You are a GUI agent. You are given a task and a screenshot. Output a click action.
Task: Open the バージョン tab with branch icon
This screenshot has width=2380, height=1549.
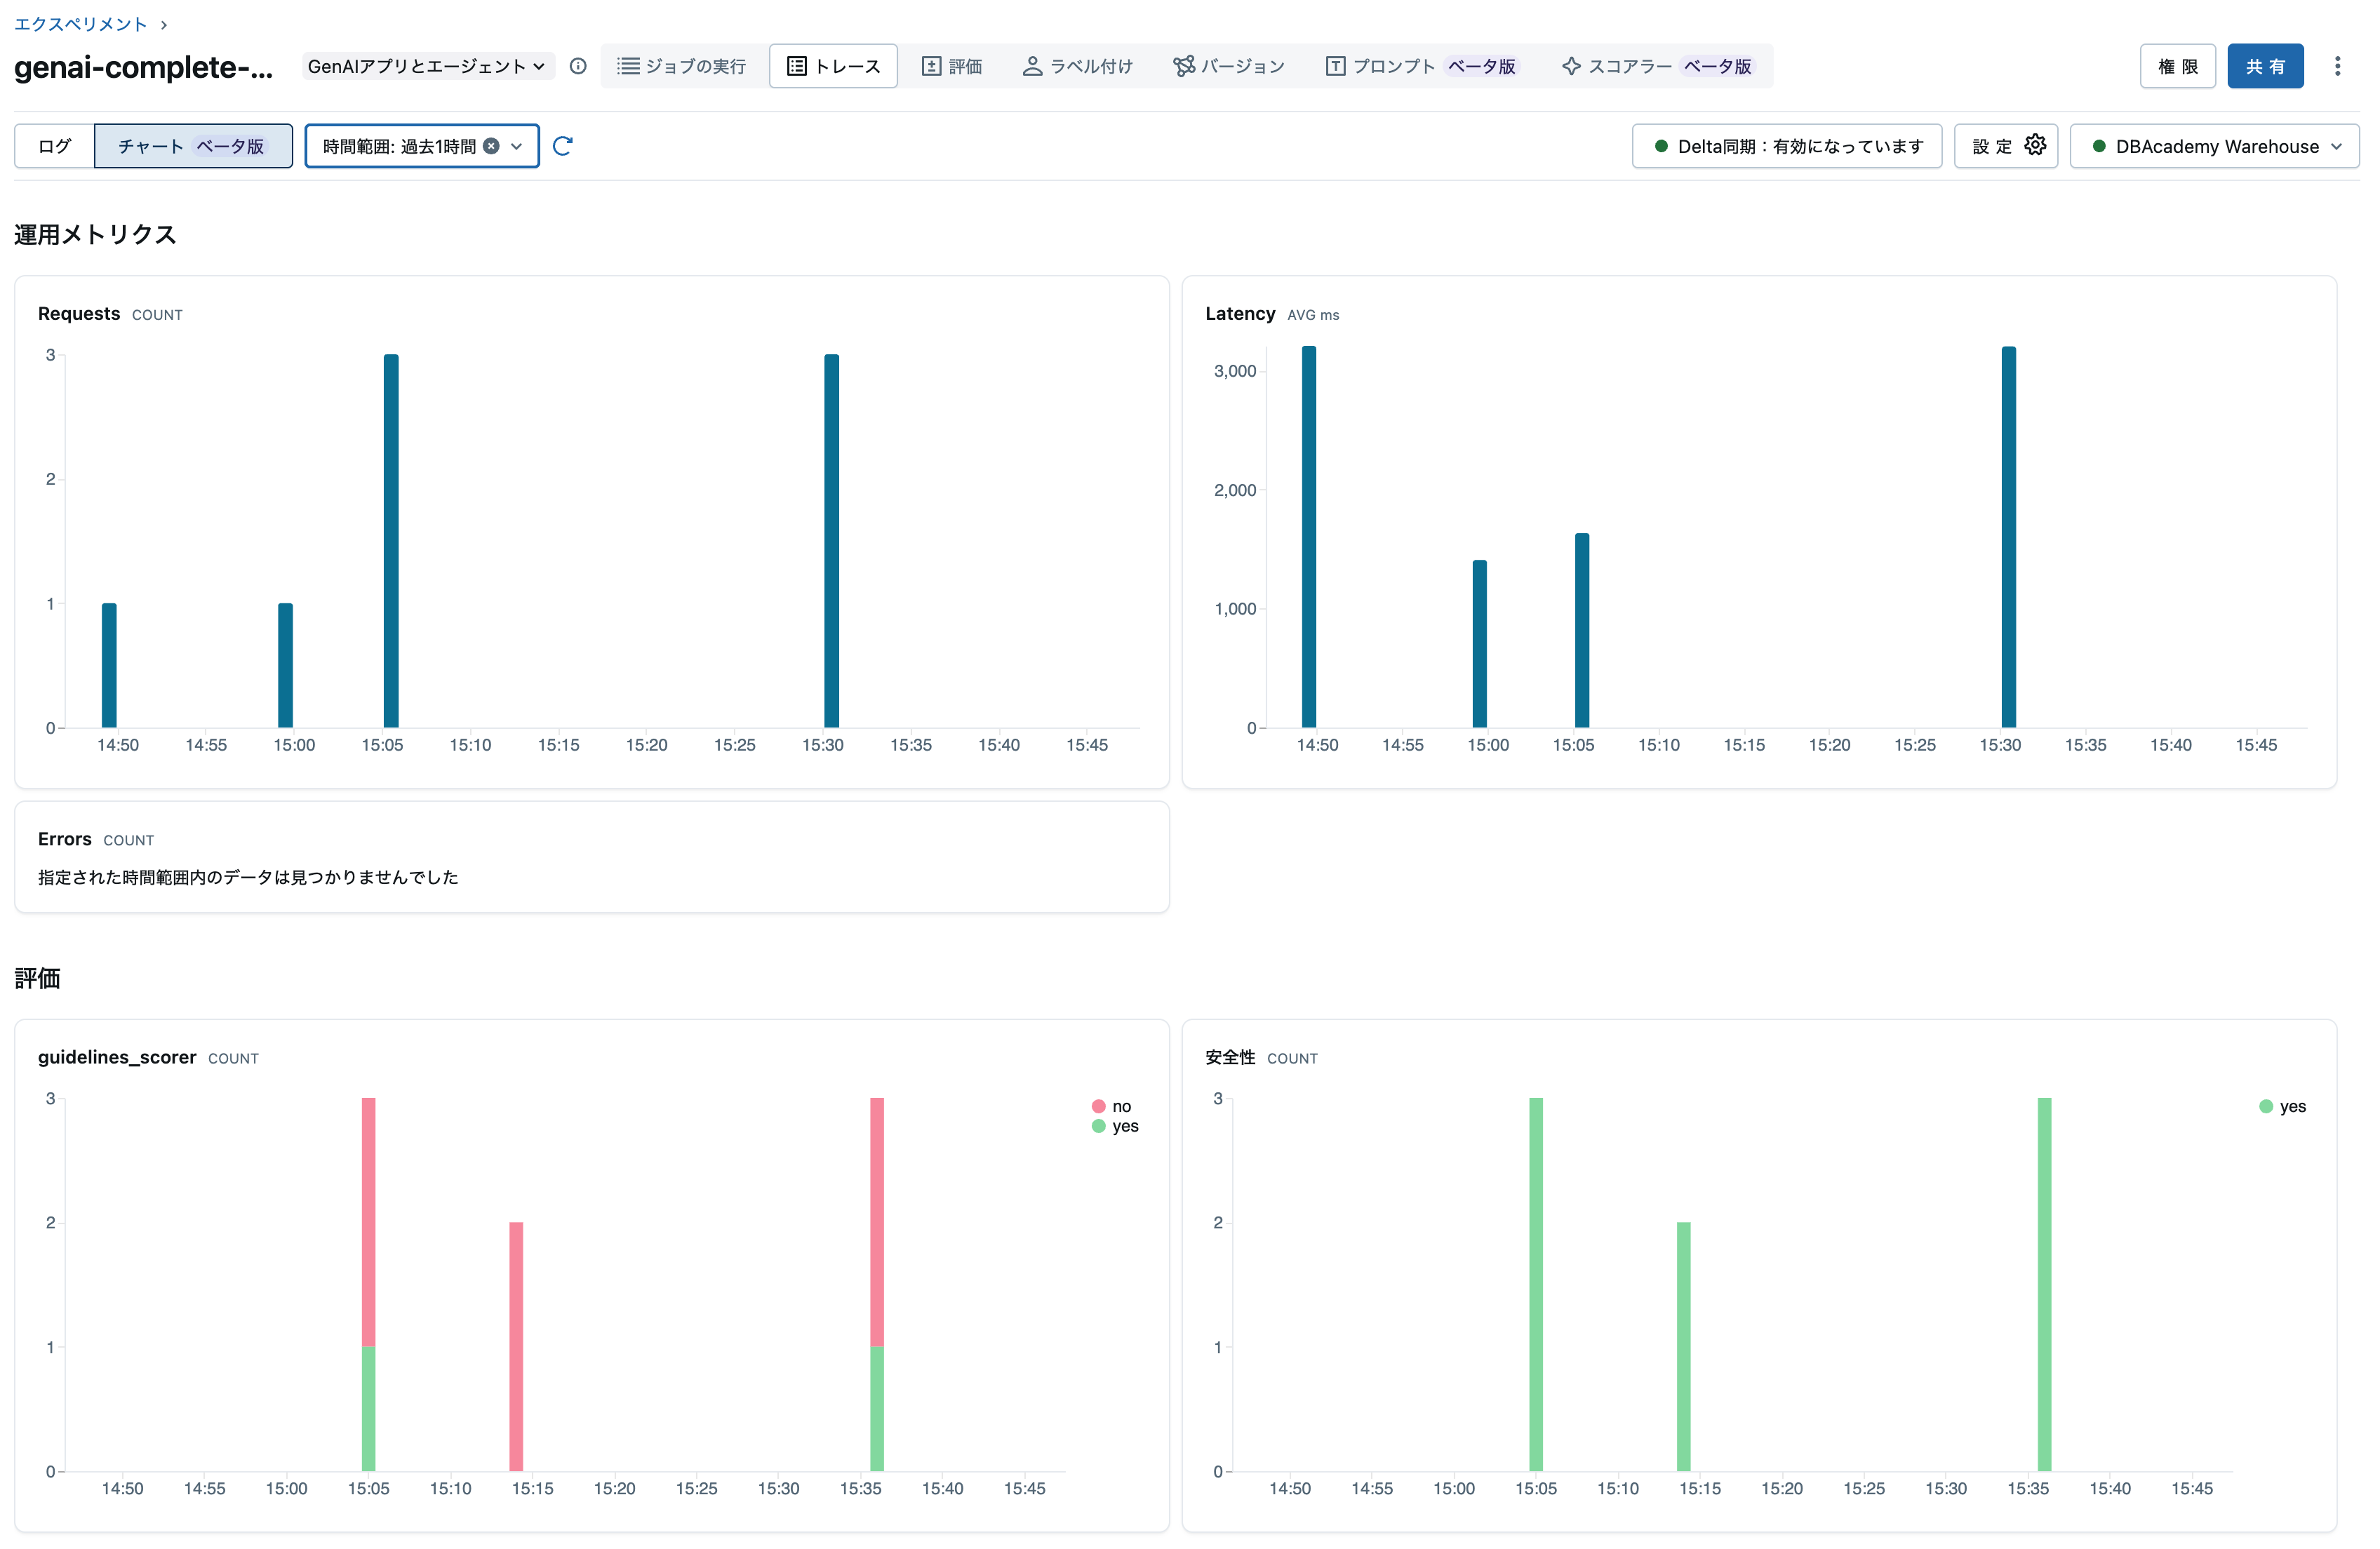(x=1229, y=66)
